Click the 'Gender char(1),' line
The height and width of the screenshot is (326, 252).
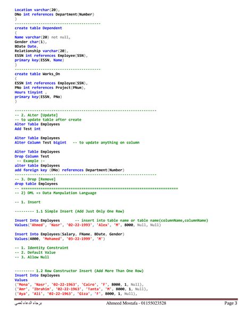pos(31,42)
